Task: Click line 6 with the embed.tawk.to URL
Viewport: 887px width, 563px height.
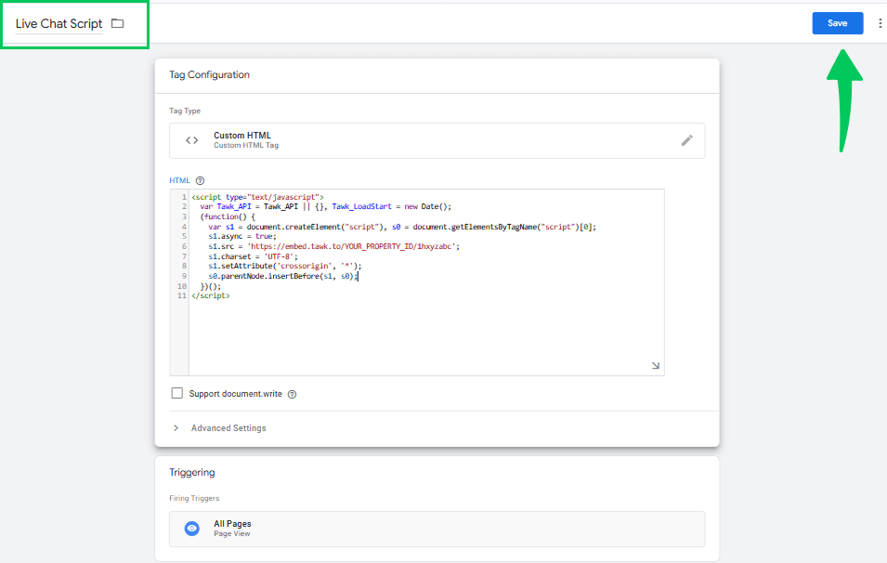Action: pos(333,247)
